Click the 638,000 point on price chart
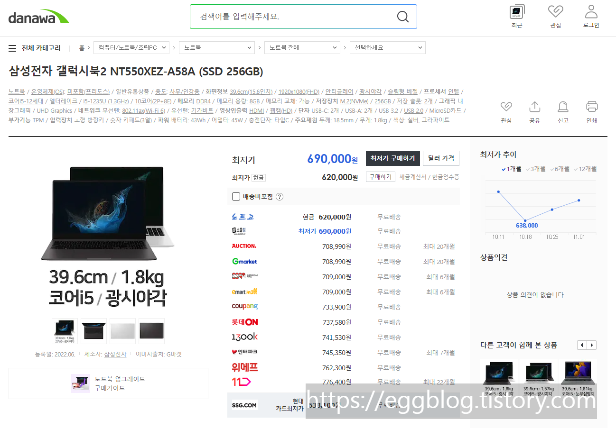616x438 pixels. pyautogui.click(x=525, y=220)
